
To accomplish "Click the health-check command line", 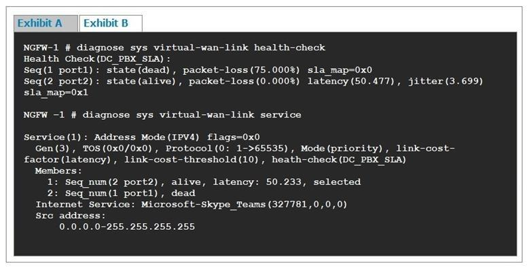I will (175, 48).
